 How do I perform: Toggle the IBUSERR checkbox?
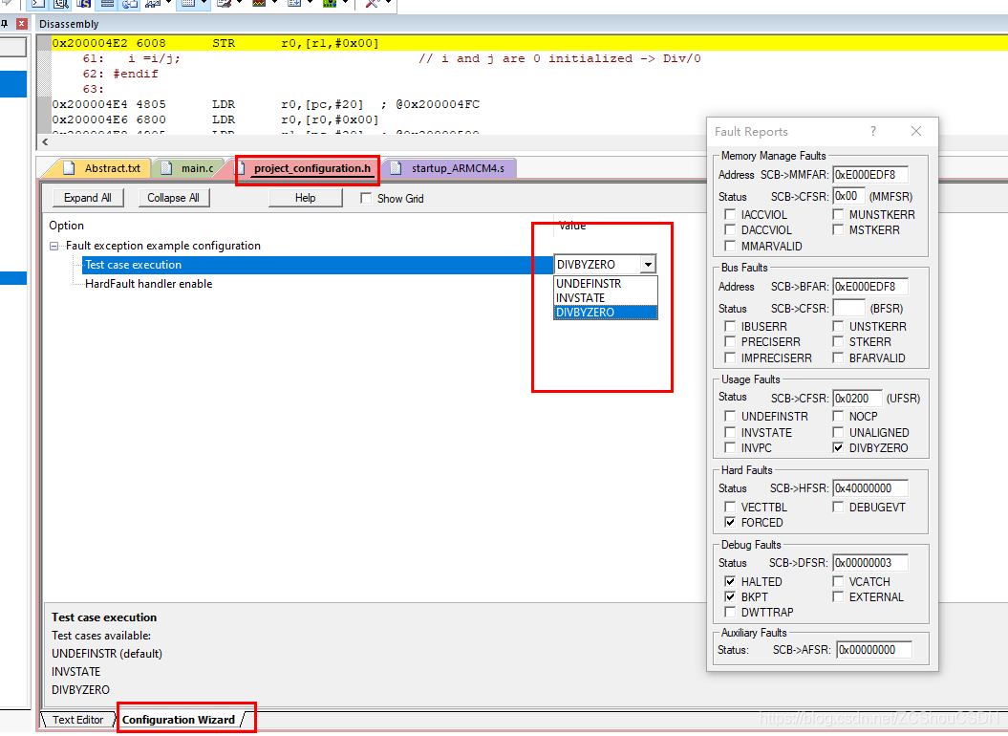[730, 326]
